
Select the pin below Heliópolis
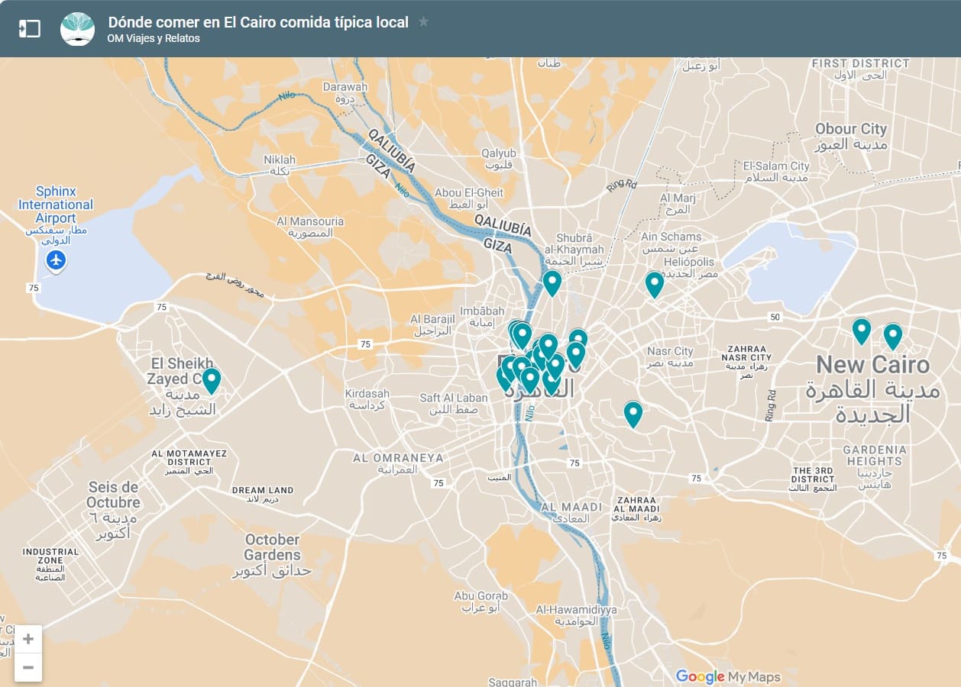pos(654,284)
